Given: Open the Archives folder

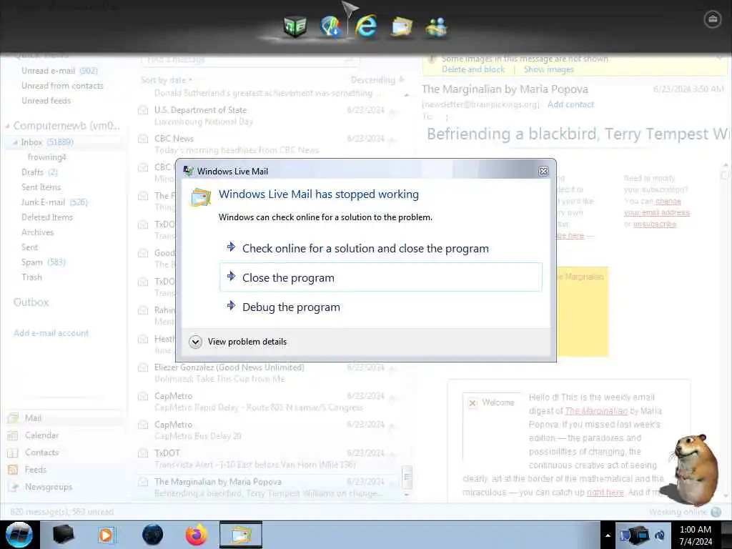Looking at the screenshot, I should click(37, 232).
